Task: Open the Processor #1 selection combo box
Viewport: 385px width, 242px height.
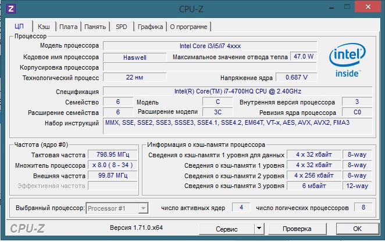Action: click(117, 208)
